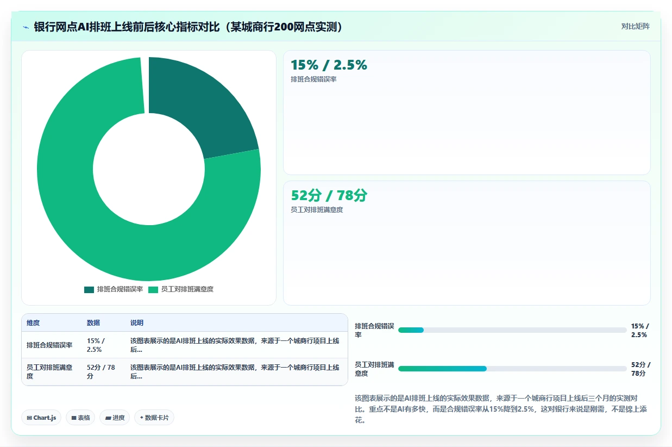The height and width of the screenshot is (447, 672).
Task: Toggle the 员工对排班满意度 legend entry
Action: point(181,289)
